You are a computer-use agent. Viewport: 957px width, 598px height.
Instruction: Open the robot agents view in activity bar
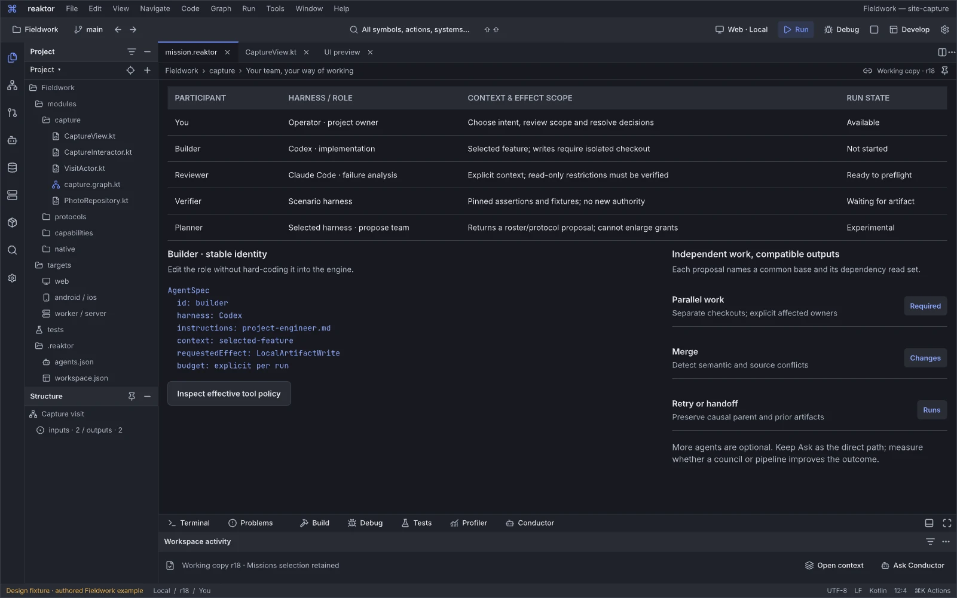[12, 140]
